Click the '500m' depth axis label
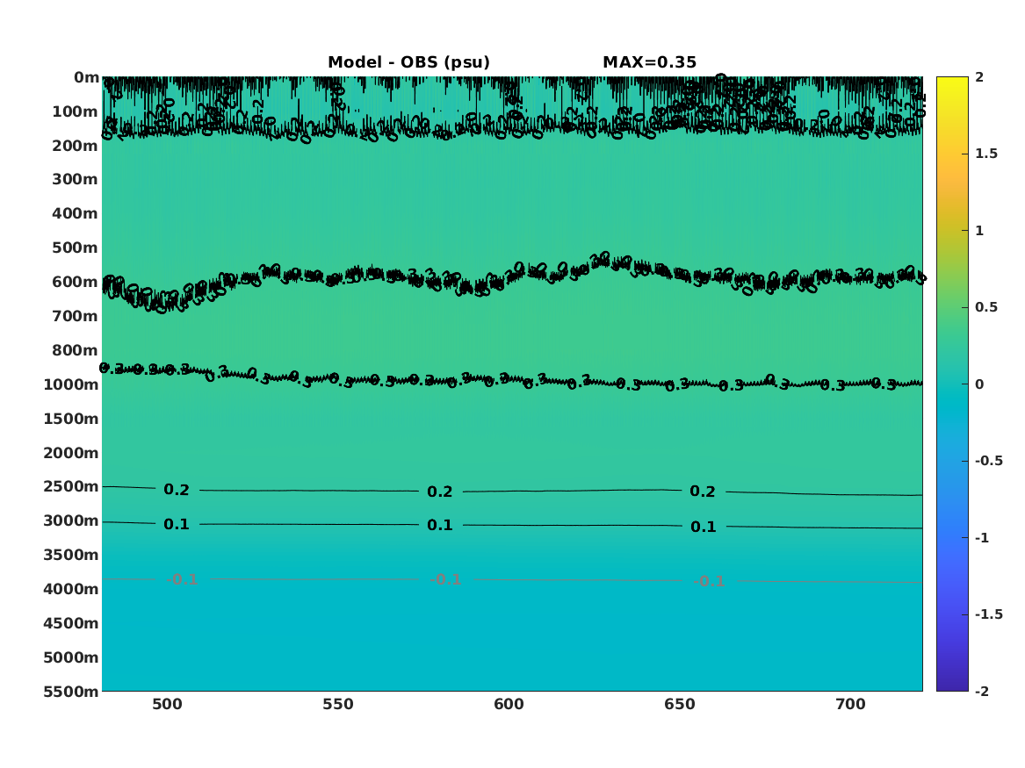1025x768 pixels. [x=76, y=248]
